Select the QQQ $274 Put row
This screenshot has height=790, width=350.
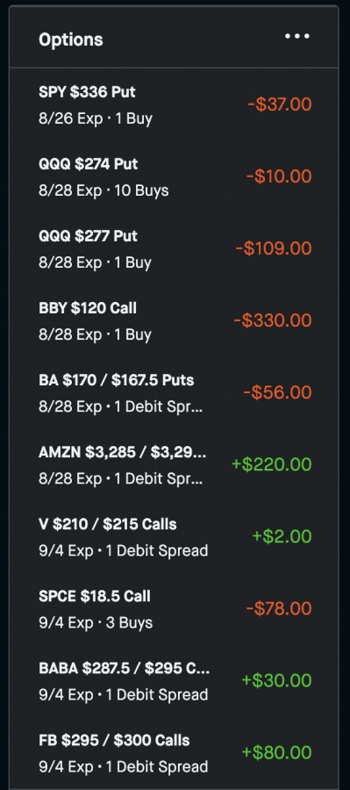pos(174,176)
